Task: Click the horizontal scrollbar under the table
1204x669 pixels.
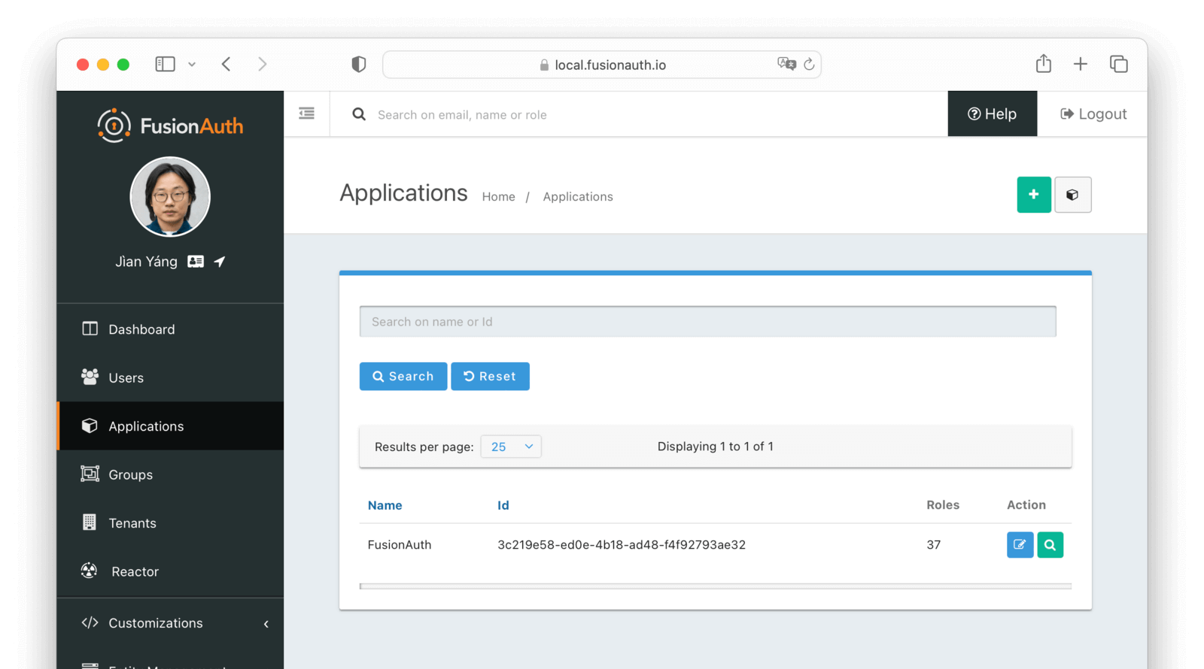Action: [x=716, y=586]
